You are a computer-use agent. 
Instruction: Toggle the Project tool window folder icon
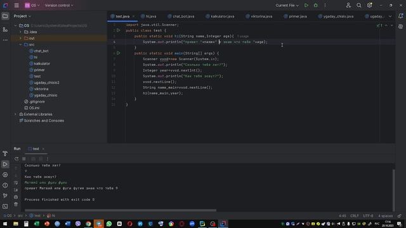5,16
